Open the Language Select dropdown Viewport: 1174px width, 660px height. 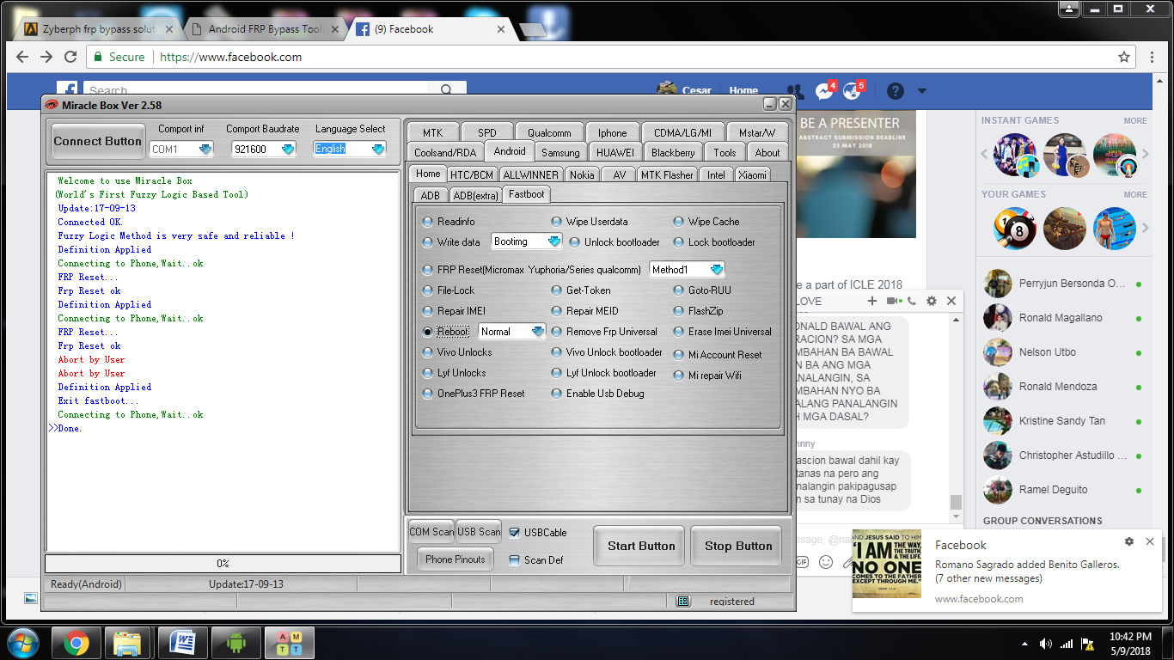pos(378,149)
